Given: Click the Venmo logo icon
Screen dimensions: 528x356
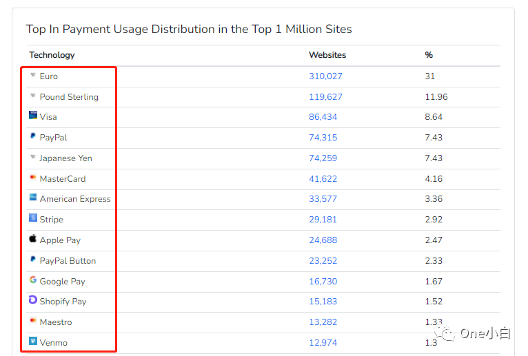Looking at the screenshot, I should (x=33, y=342).
